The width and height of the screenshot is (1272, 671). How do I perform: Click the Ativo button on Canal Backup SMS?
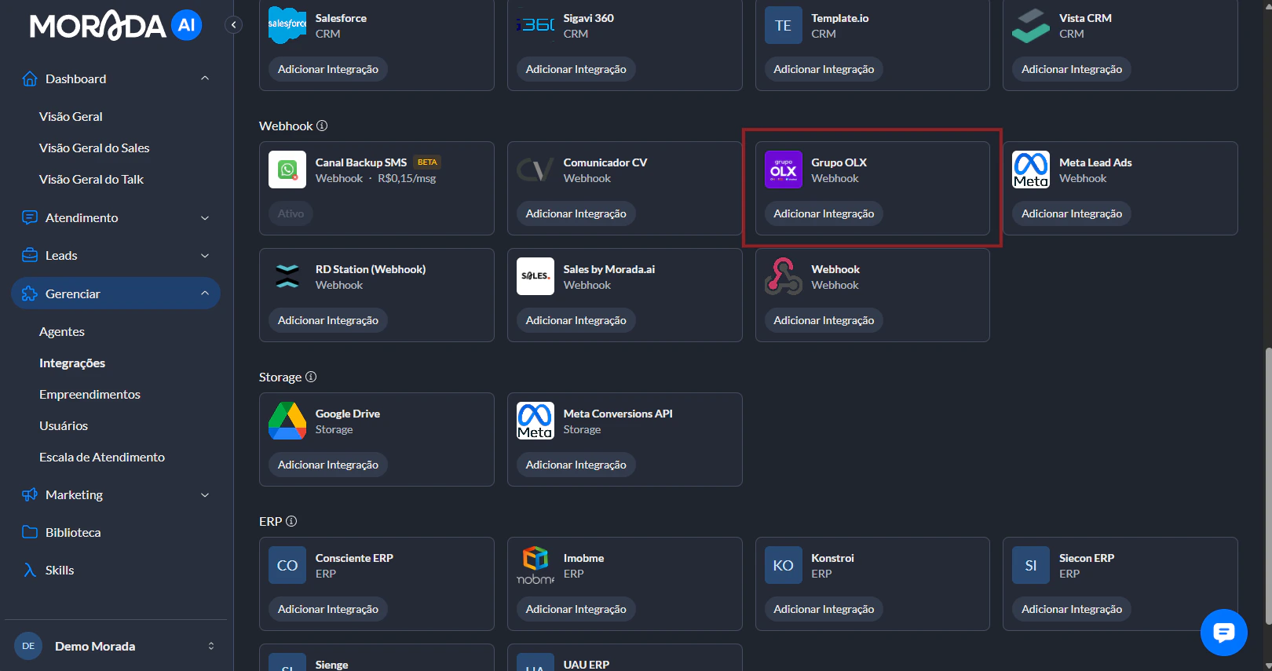point(291,213)
